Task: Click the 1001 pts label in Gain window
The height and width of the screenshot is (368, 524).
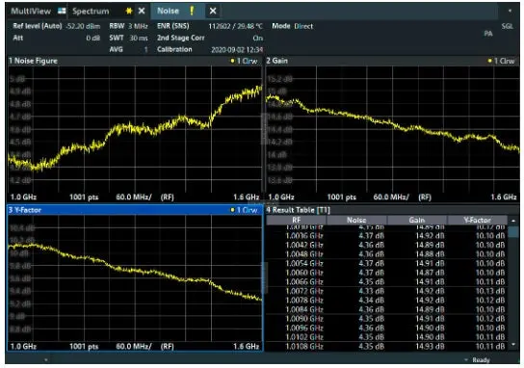Action: click(342, 197)
